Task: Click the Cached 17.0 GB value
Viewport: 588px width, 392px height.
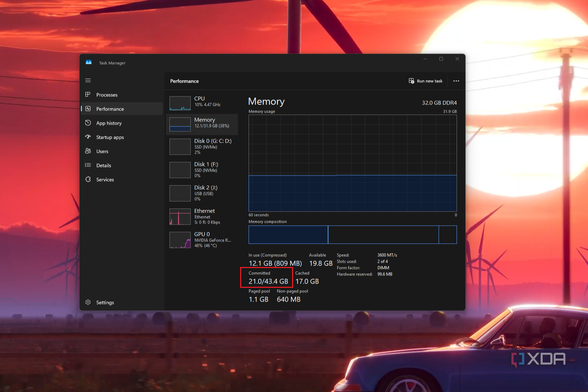Action: click(x=307, y=281)
